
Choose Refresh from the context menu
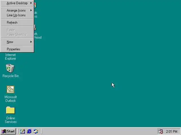(x=17, y=22)
